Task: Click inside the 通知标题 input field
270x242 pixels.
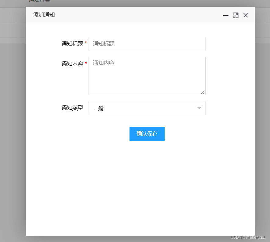Action: point(147,44)
